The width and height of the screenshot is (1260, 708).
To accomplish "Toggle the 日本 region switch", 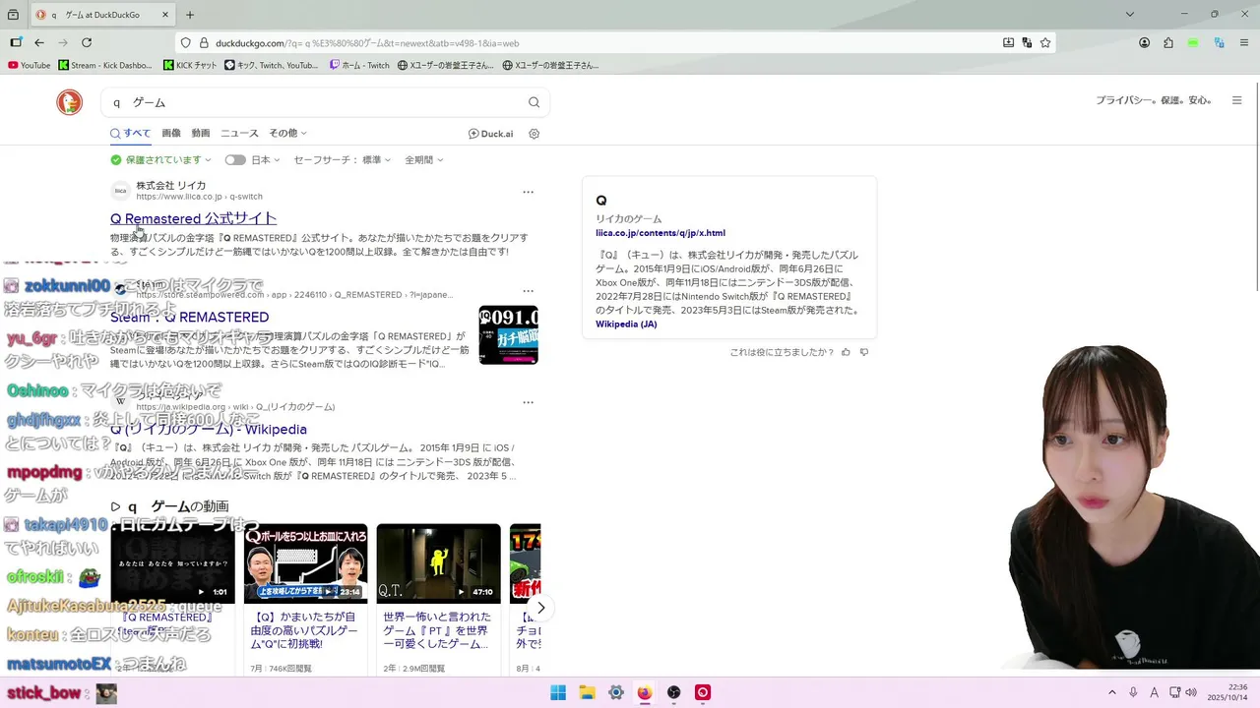I will [x=234, y=159].
